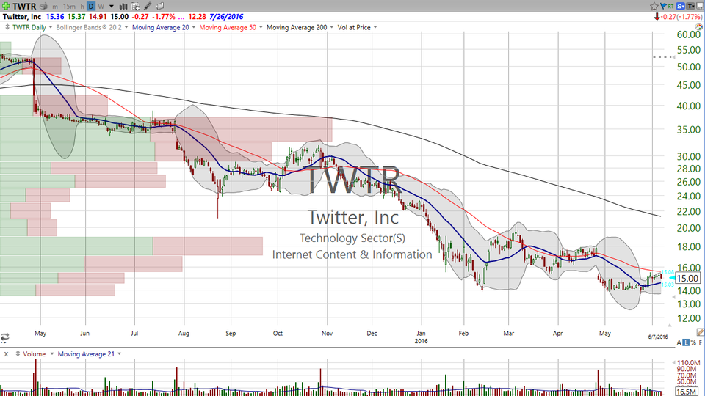The width and height of the screenshot is (705, 396).
Task: Click the TWTR ticker symbol field
Action: [x=26, y=6]
